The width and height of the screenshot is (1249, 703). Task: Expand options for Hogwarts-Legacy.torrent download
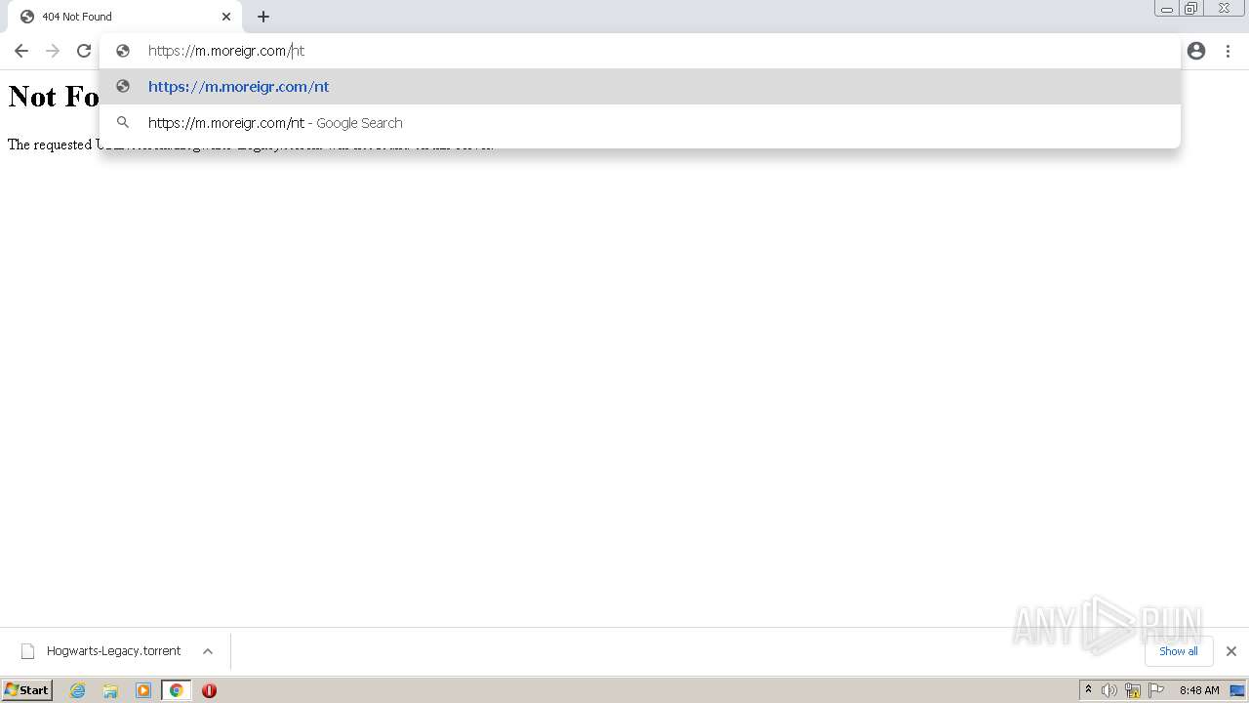click(208, 651)
